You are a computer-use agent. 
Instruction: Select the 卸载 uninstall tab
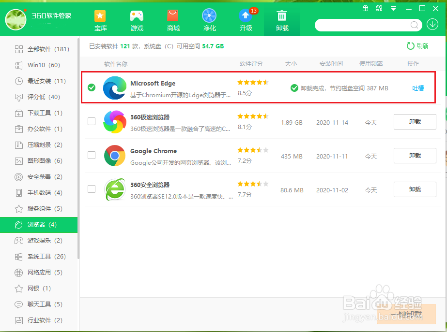282,20
